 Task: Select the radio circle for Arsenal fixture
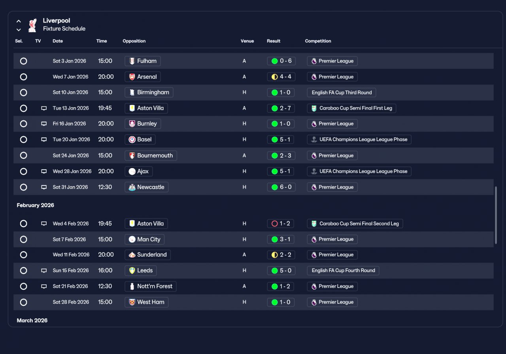pos(24,77)
